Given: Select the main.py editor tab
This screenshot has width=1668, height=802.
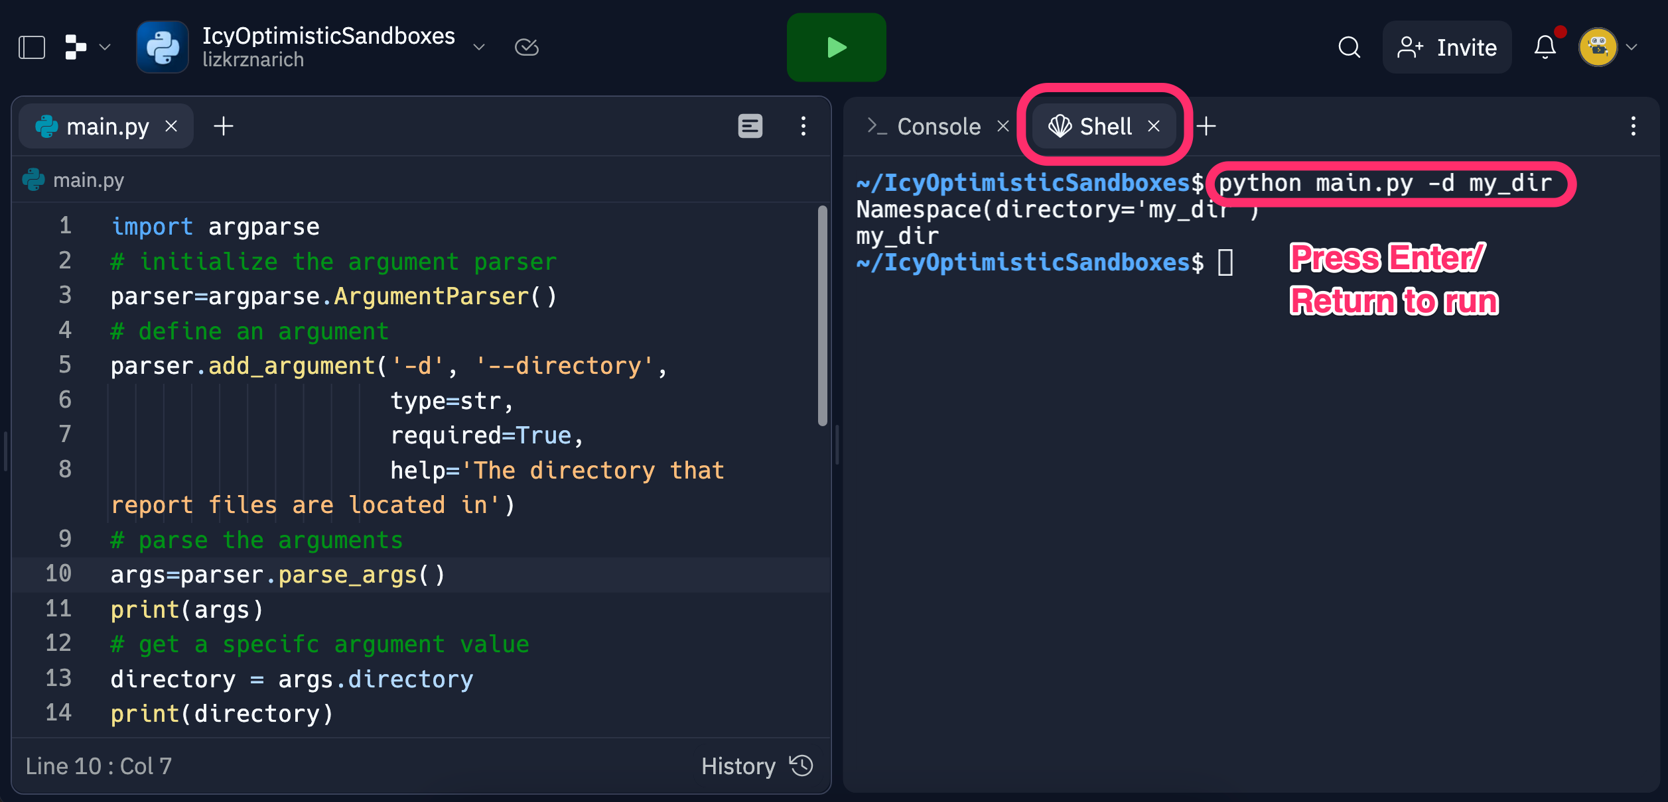Looking at the screenshot, I should click(x=107, y=126).
